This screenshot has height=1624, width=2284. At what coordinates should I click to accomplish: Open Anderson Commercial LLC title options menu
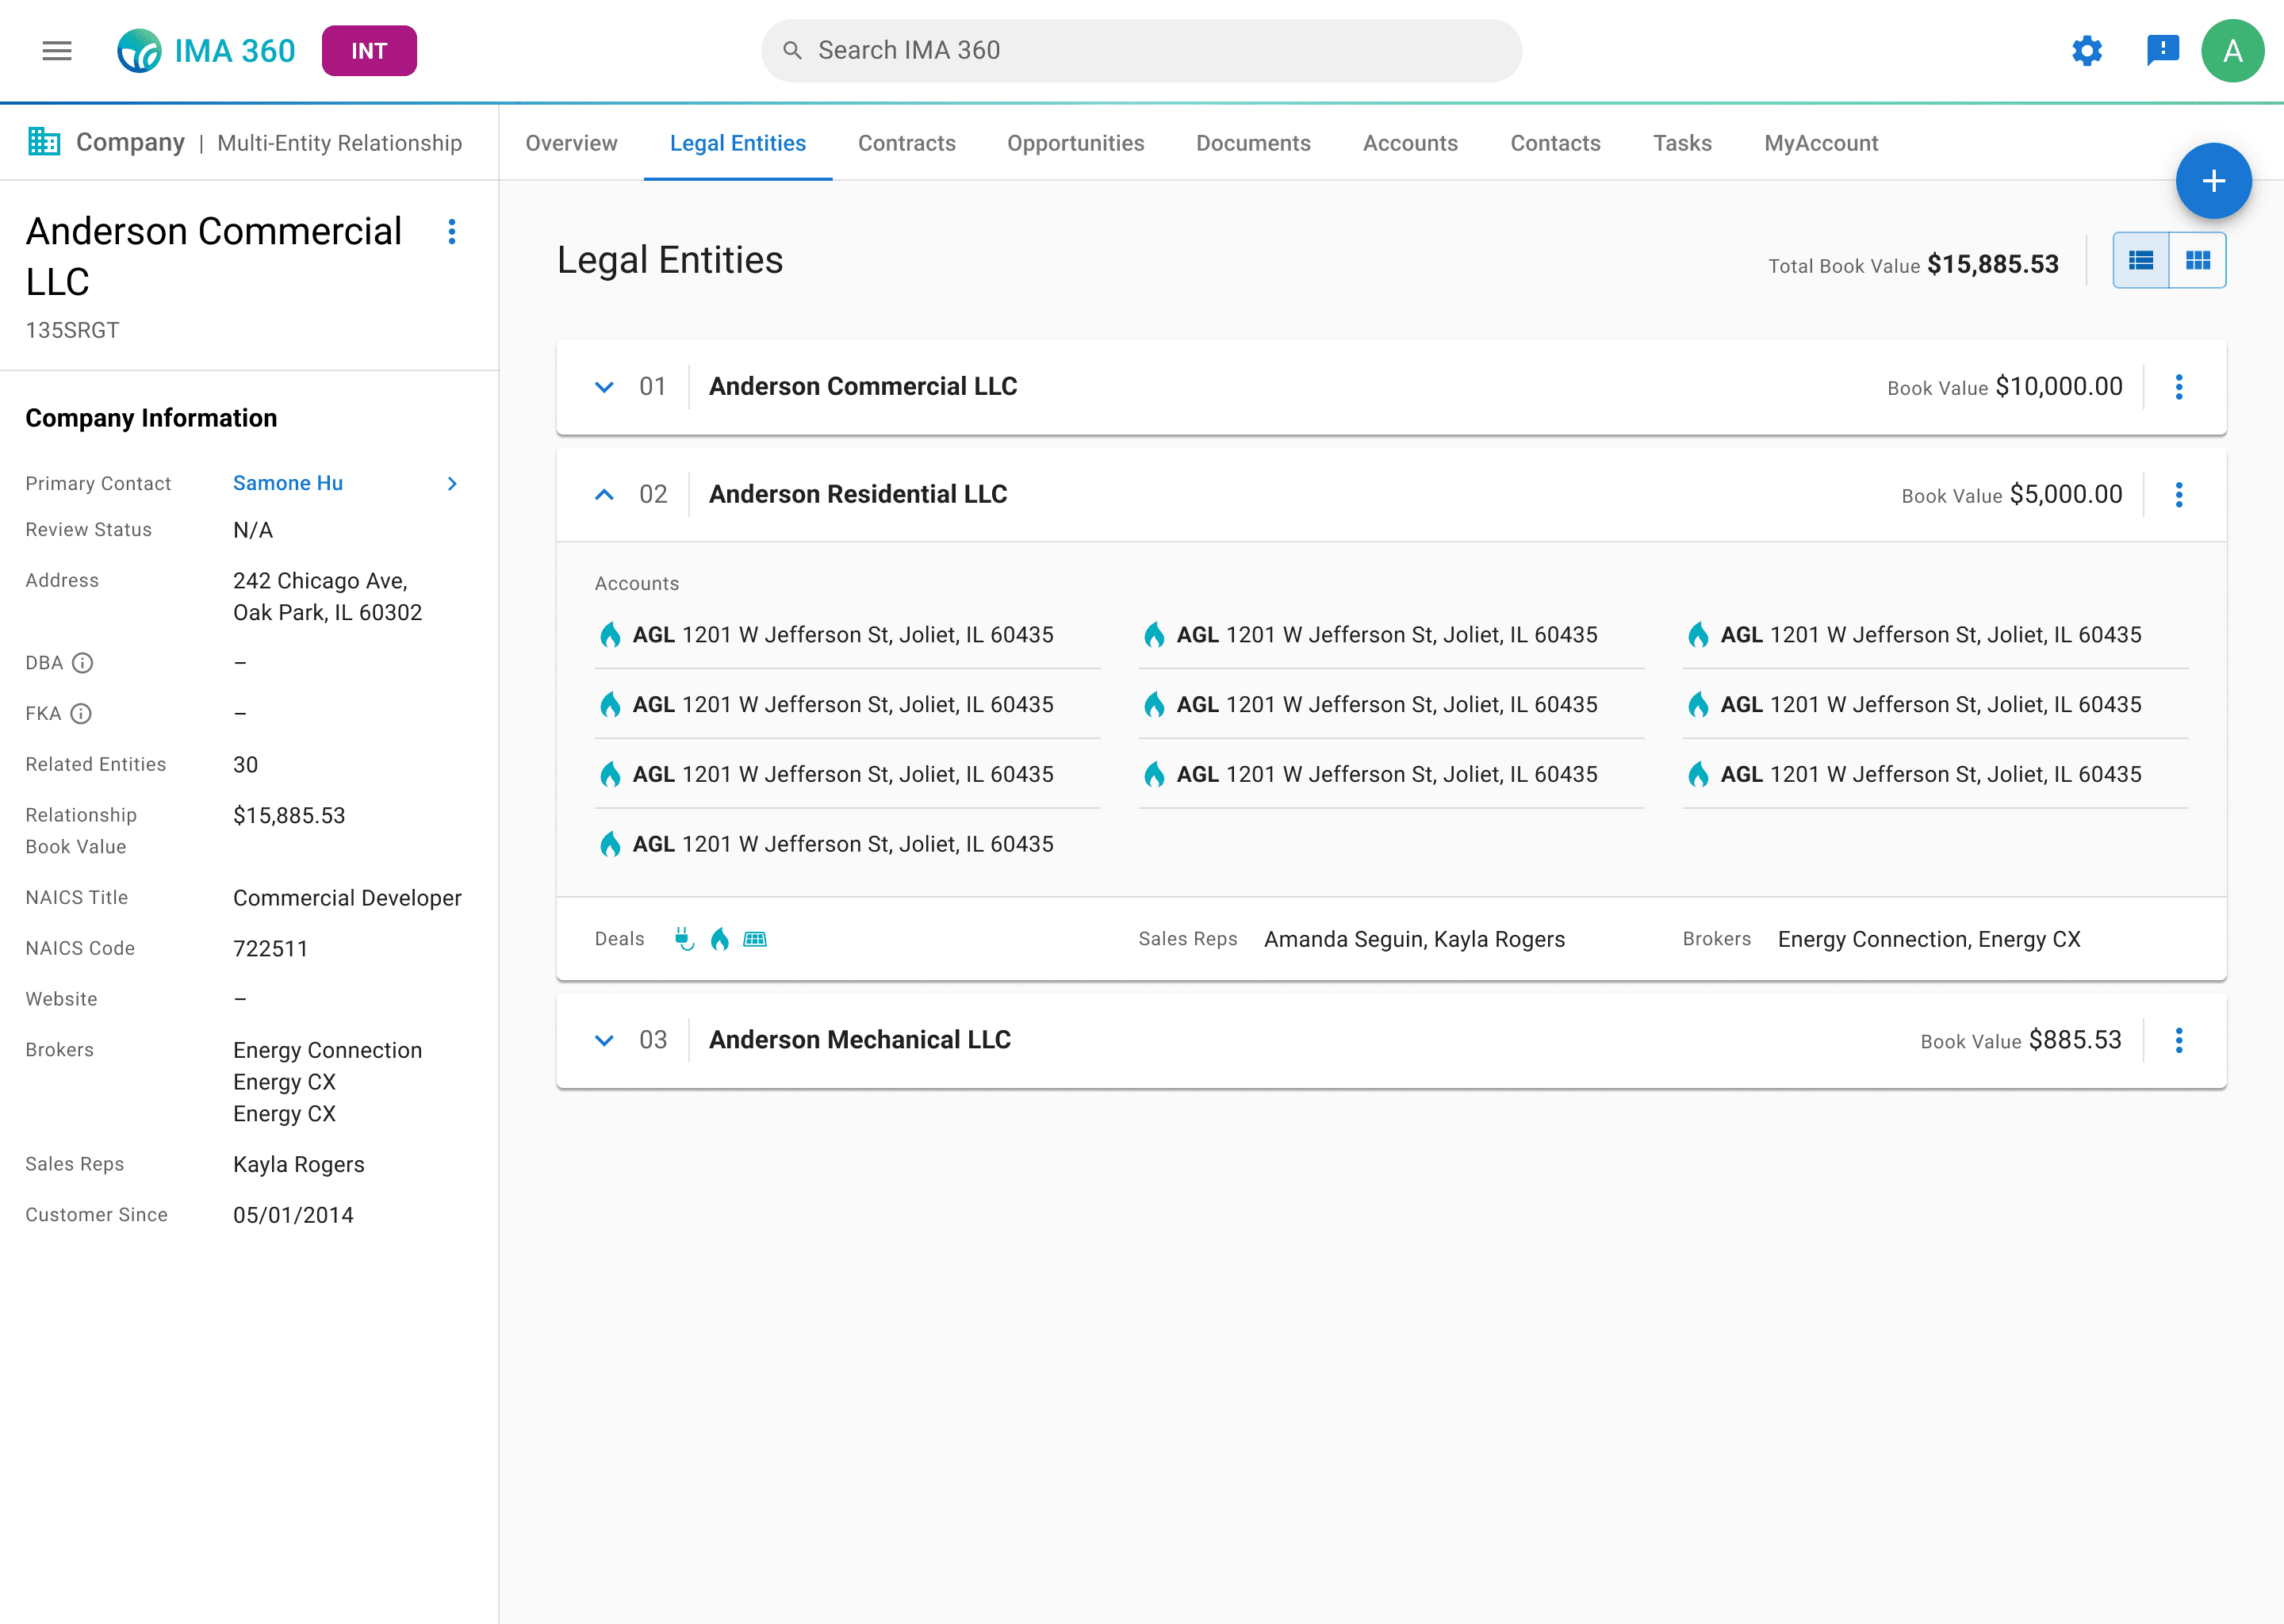click(452, 232)
